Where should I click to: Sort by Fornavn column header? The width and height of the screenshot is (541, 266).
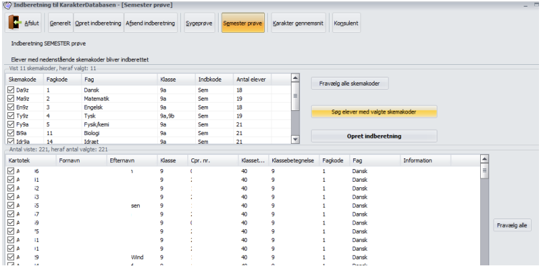(81, 160)
